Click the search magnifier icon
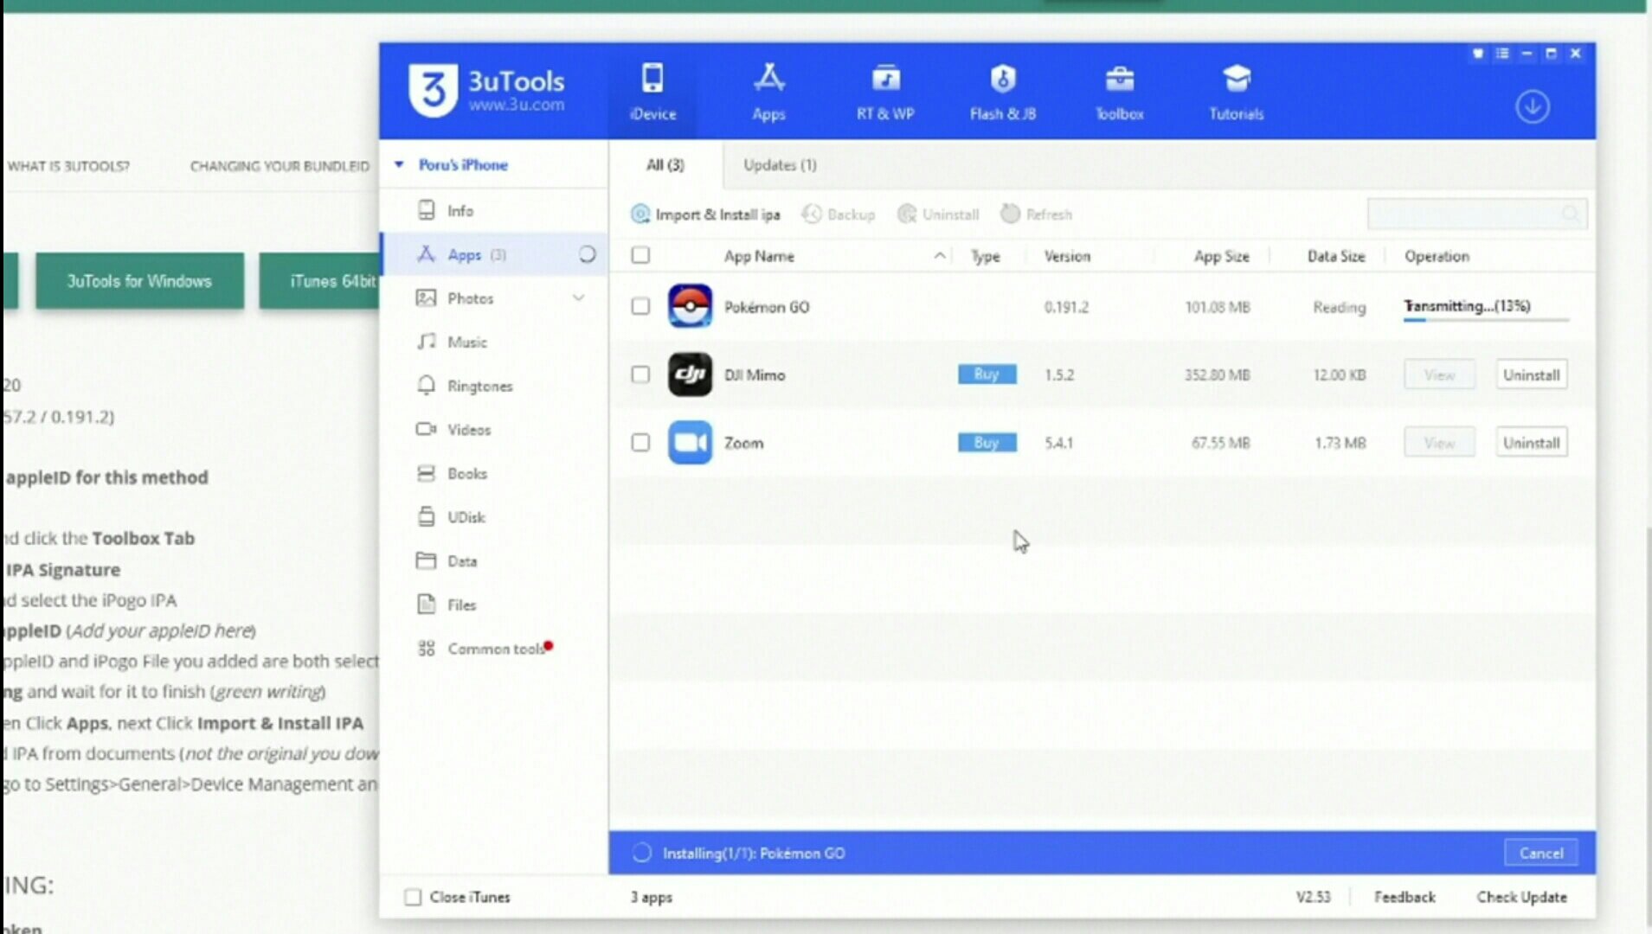1652x934 pixels. point(1571,214)
